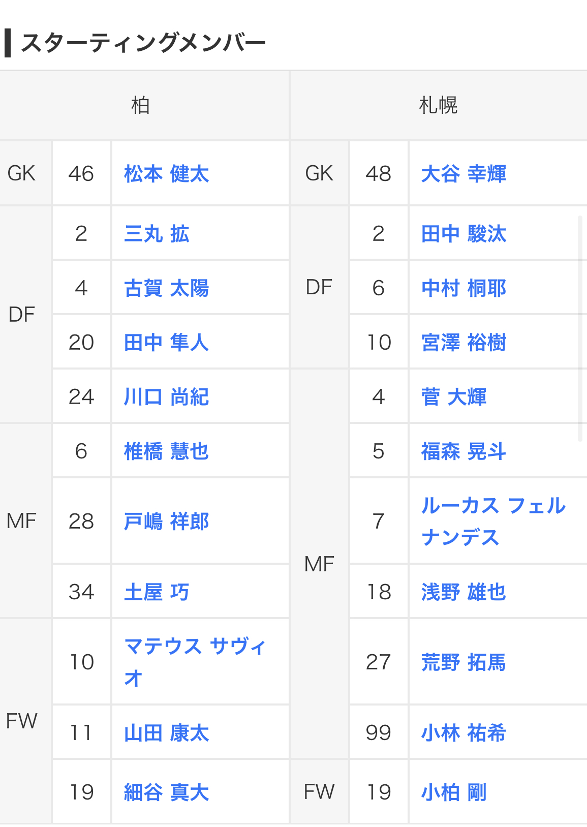Click the lineup table vertical scrollbar
This screenshot has height=827, width=587.
(580, 328)
